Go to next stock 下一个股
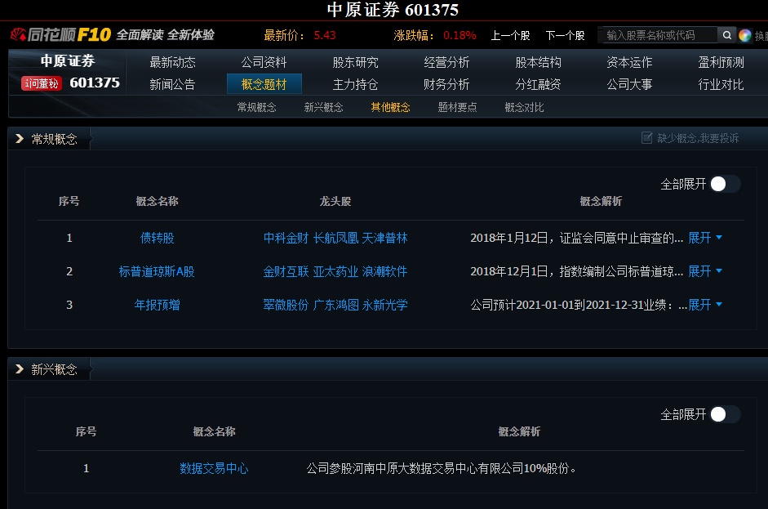The height and width of the screenshot is (509, 768). [566, 35]
